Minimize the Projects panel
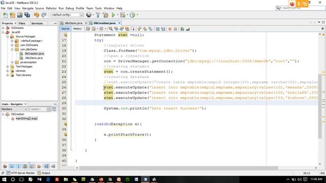Viewport: 326px width, 183px height. point(55,23)
